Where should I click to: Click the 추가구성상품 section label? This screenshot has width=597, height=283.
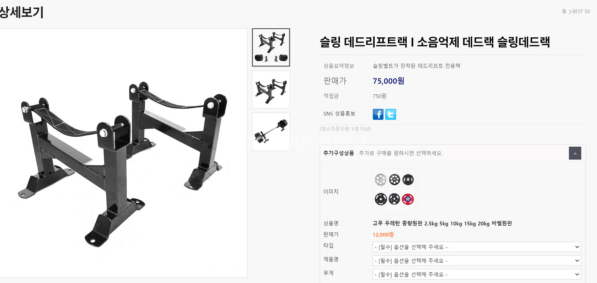coord(338,153)
